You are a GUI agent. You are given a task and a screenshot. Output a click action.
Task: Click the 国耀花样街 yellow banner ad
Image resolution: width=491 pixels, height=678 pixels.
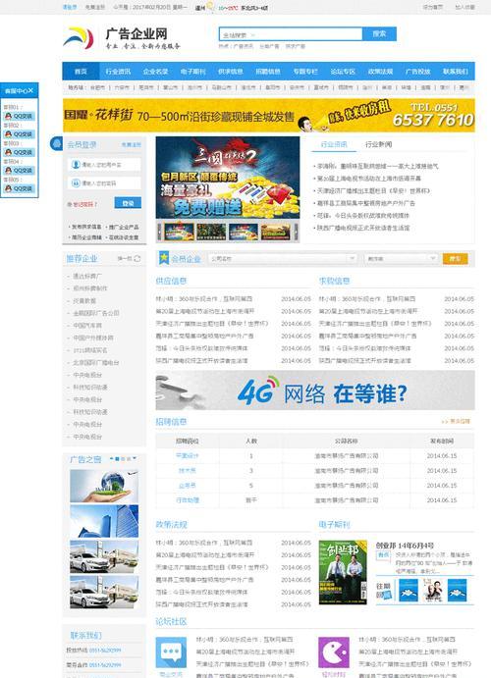(x=269, y=115)
